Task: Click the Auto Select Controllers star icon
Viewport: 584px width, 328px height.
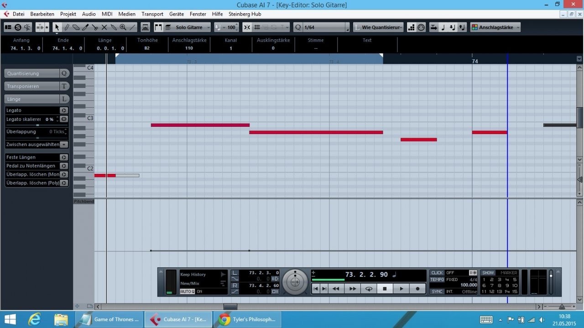Action: tap(47, 27)
